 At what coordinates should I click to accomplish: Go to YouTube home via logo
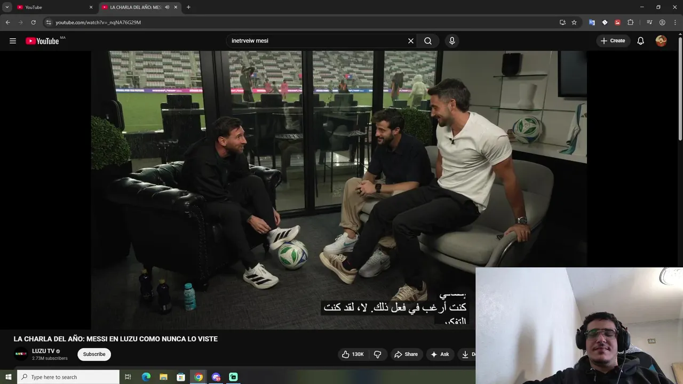tap(42, 41)
